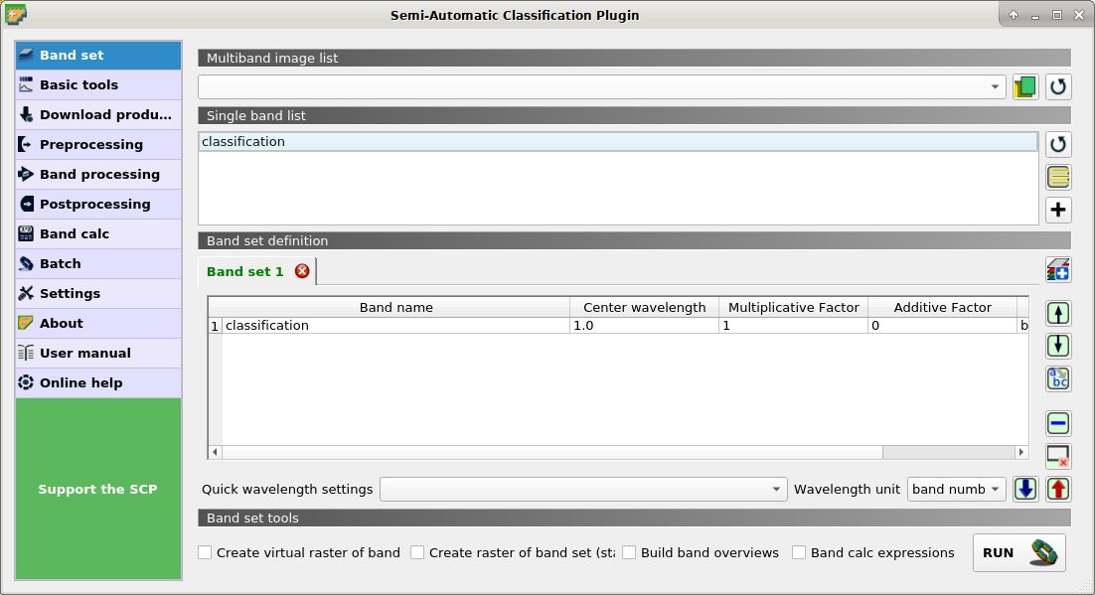The width and height of the screenshot is (1095, 595).
Task: Open Download products section
Action: tap(97, 114)
